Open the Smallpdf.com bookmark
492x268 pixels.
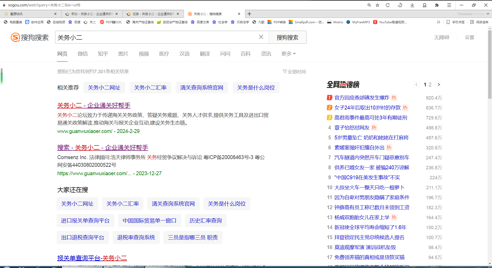(306, 22)
